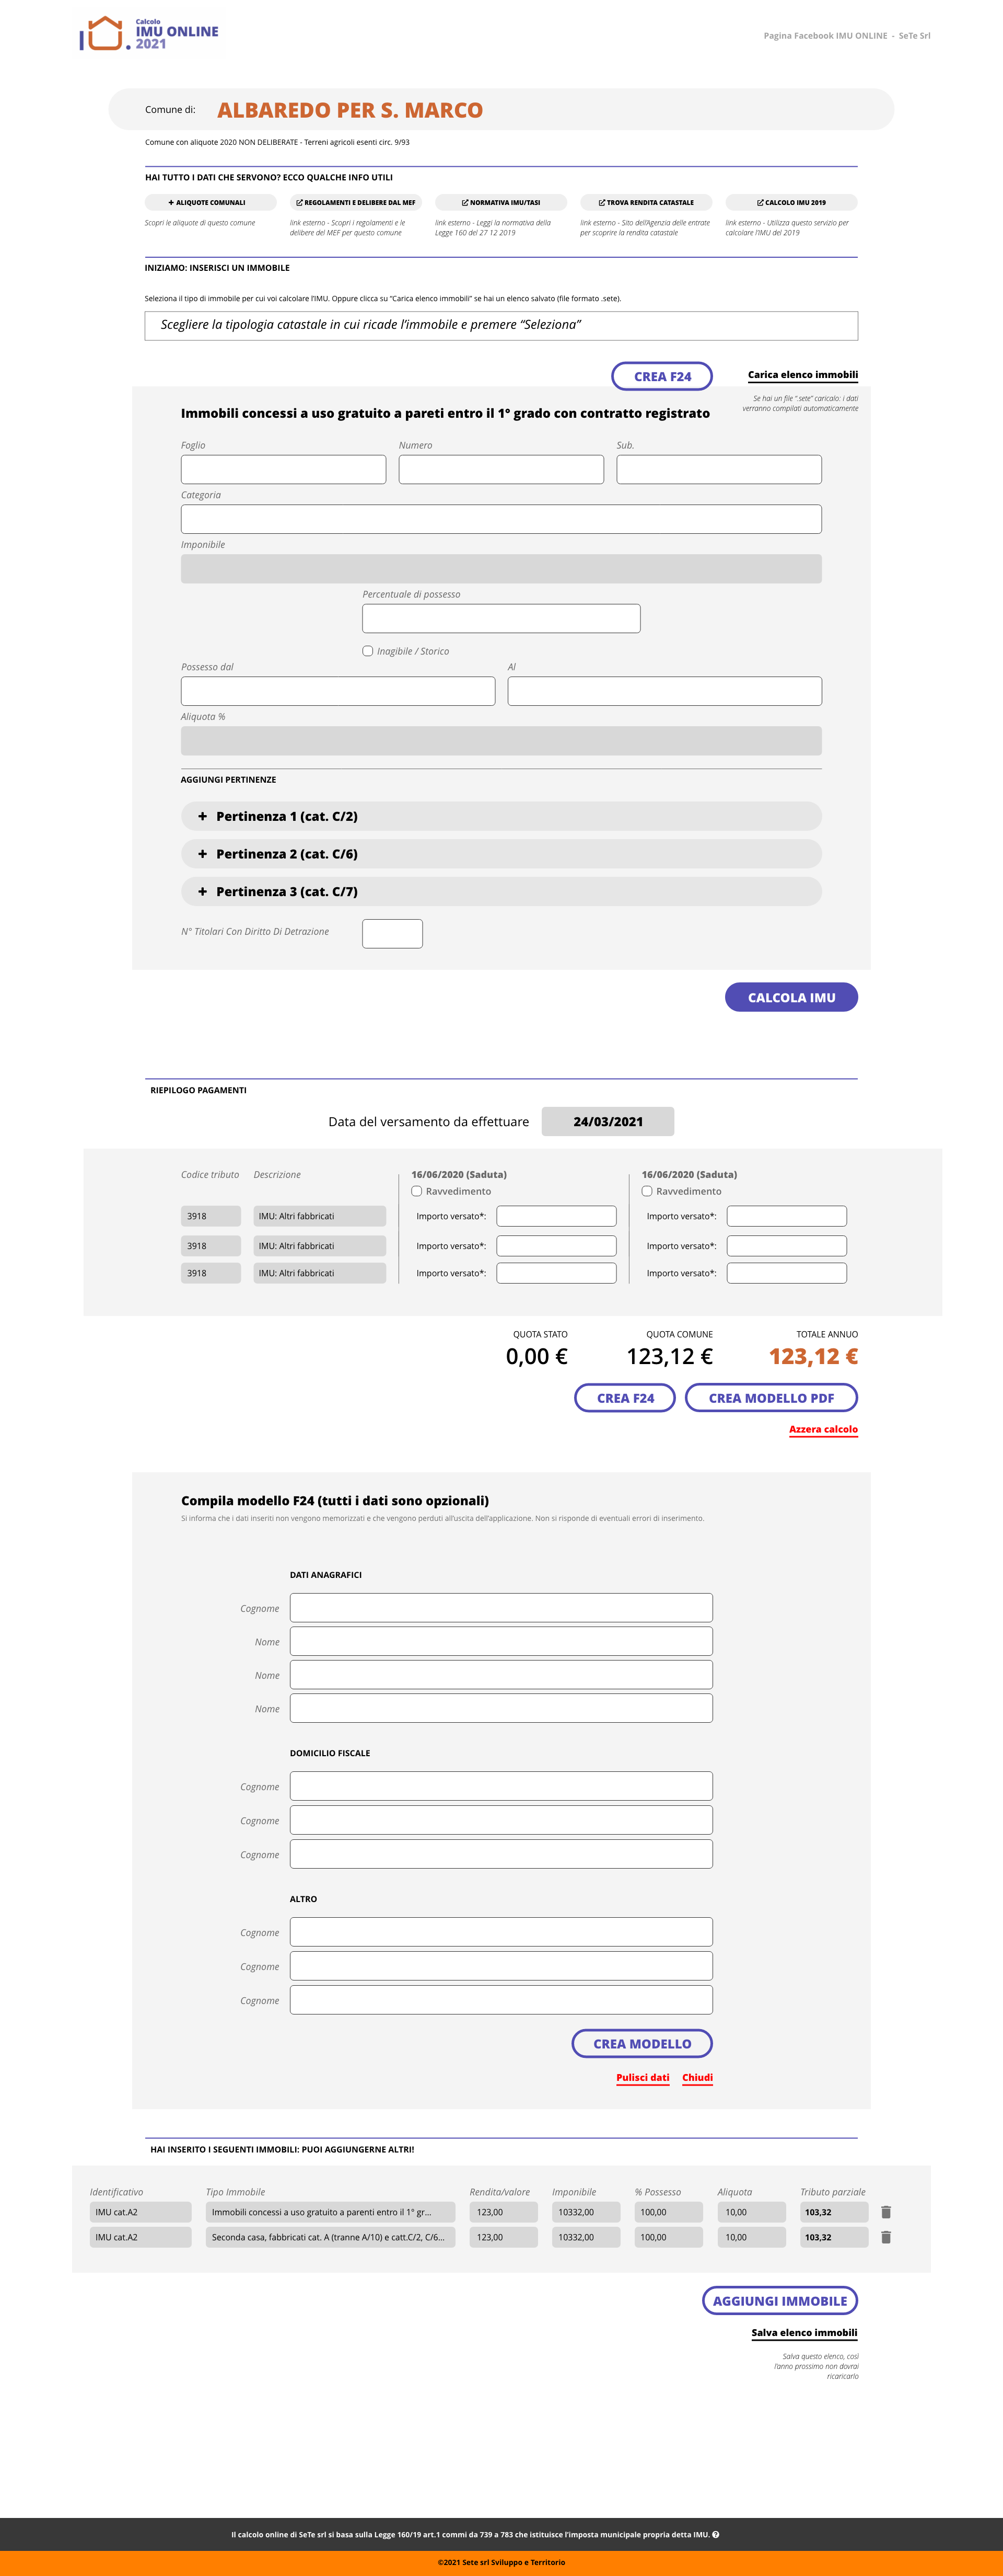Screen dimensions: 1003x2576
Task: Click trash icon for Seconda casa row
Action: tap(886, 2237)
